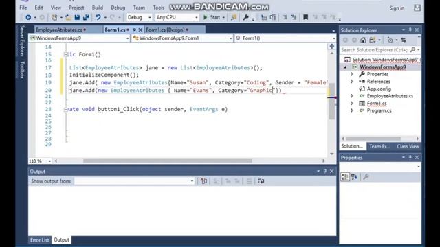Toggle word wrap icon in Output toolbar
Viewport: 440px width, 247px height.
point(261,181)
